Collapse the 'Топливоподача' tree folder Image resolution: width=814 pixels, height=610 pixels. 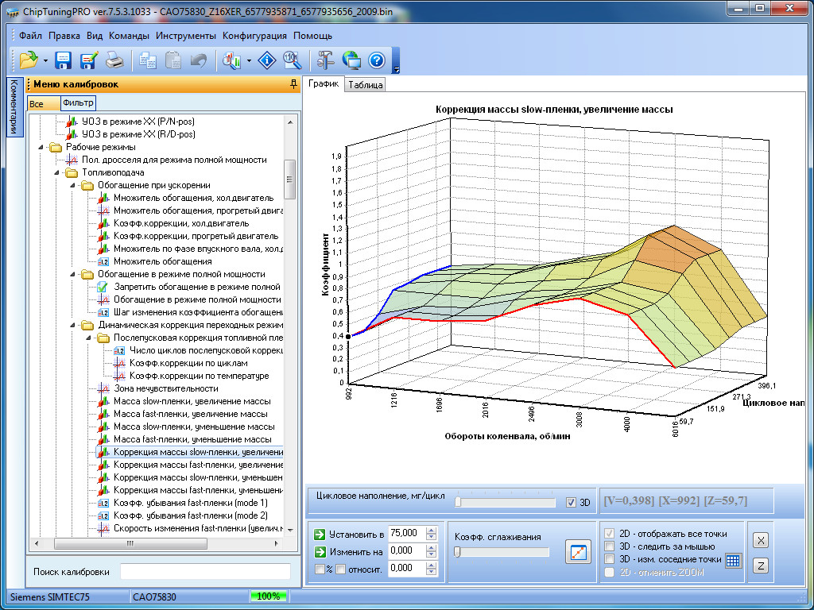click(58, 172)
